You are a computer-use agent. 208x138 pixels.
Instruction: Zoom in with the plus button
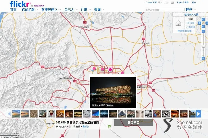pos(203,58)
